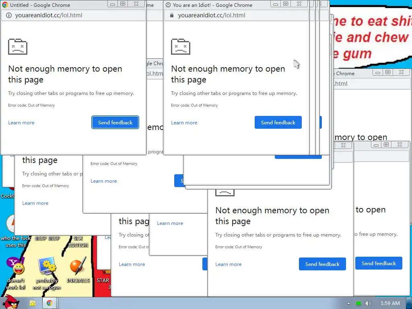This screenshot has width=412, height=309.
Task: Minimize the right-side window titled Chrome under red banner
Action: click(x=377, y=72)
